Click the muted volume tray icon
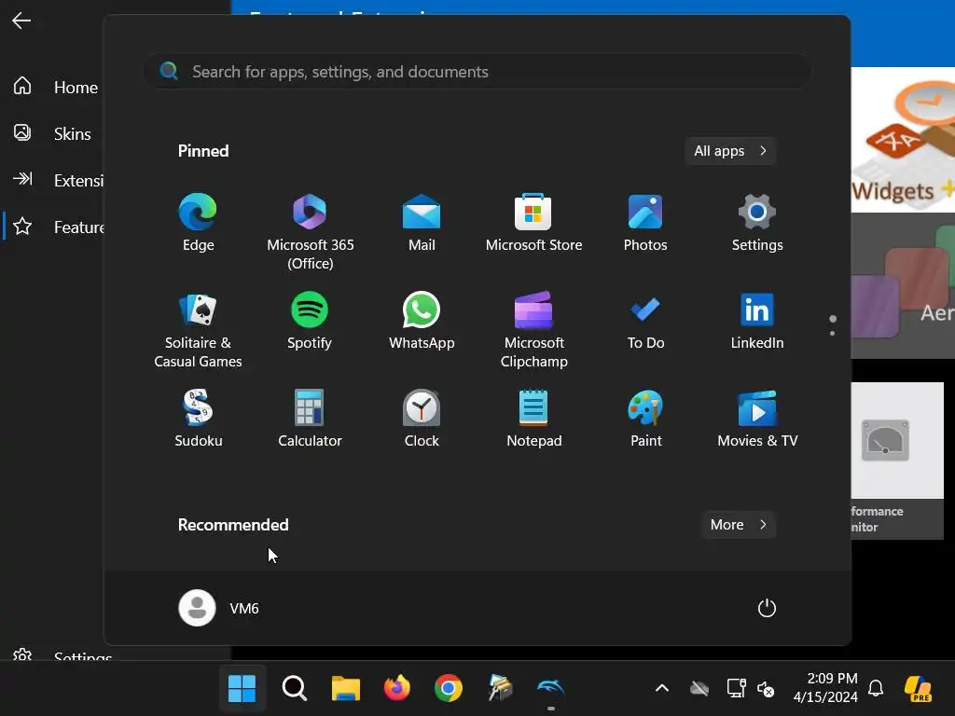Viewport: 955px width, 716px height. click(766, 689)
